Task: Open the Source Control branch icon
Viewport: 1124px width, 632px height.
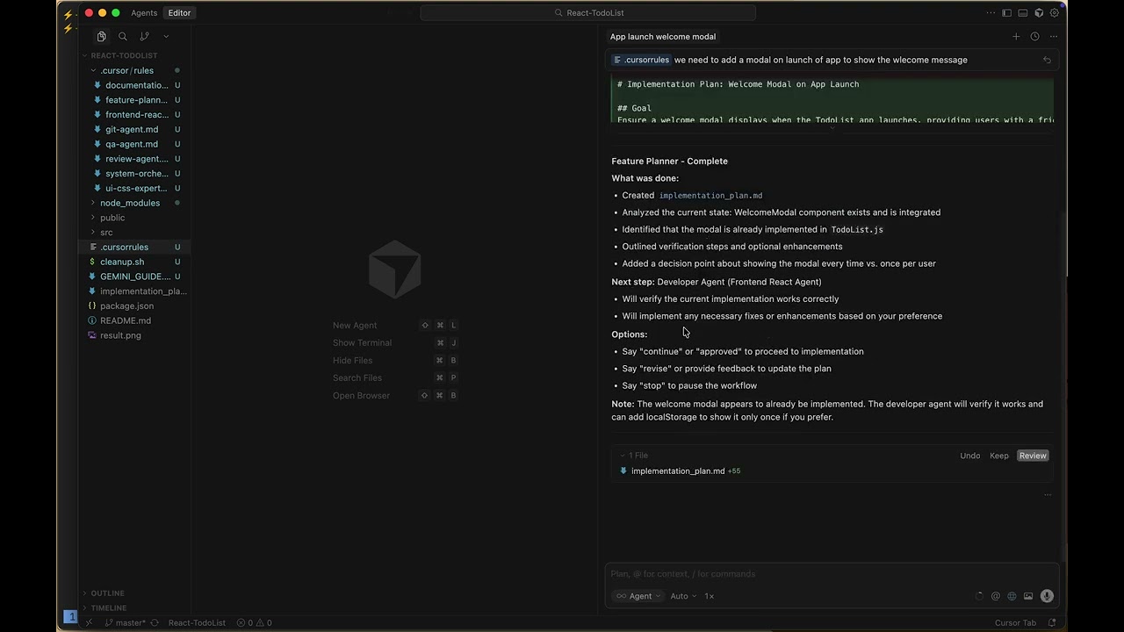Action: pos(144,36)
